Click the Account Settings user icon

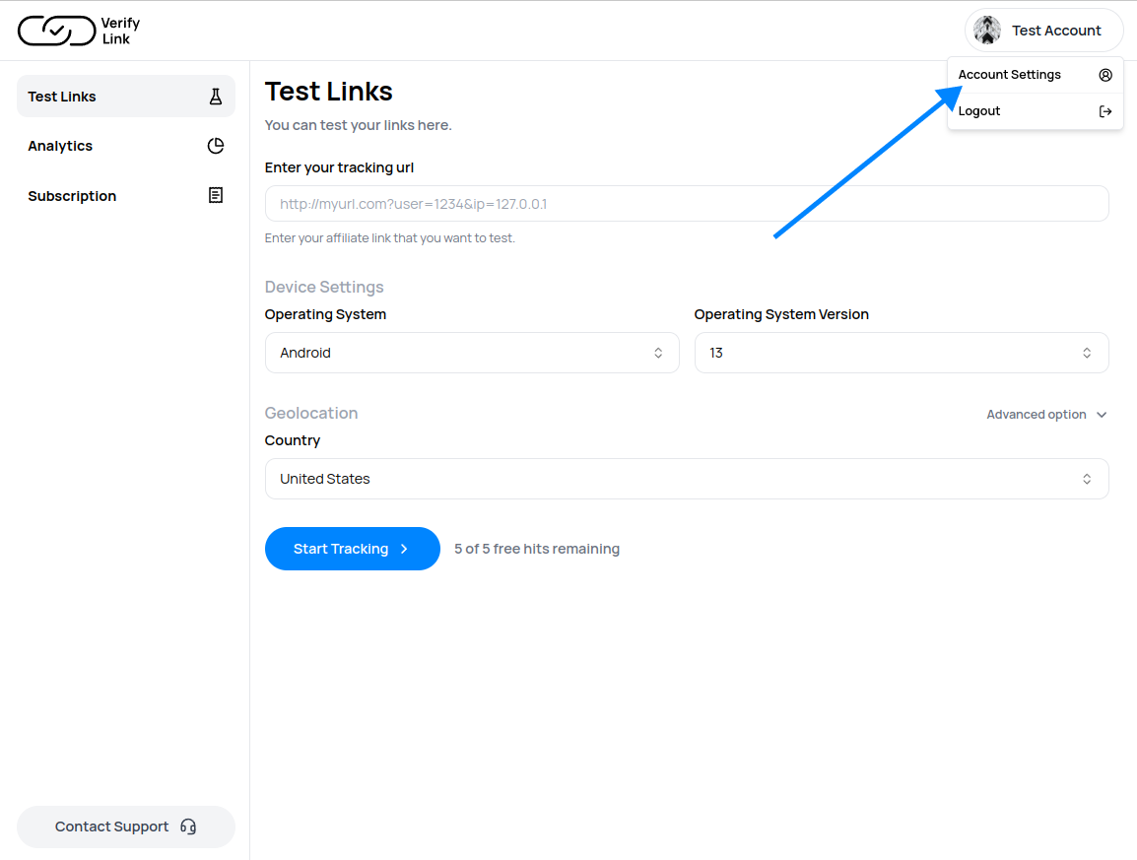click(x=1105, y=75)
